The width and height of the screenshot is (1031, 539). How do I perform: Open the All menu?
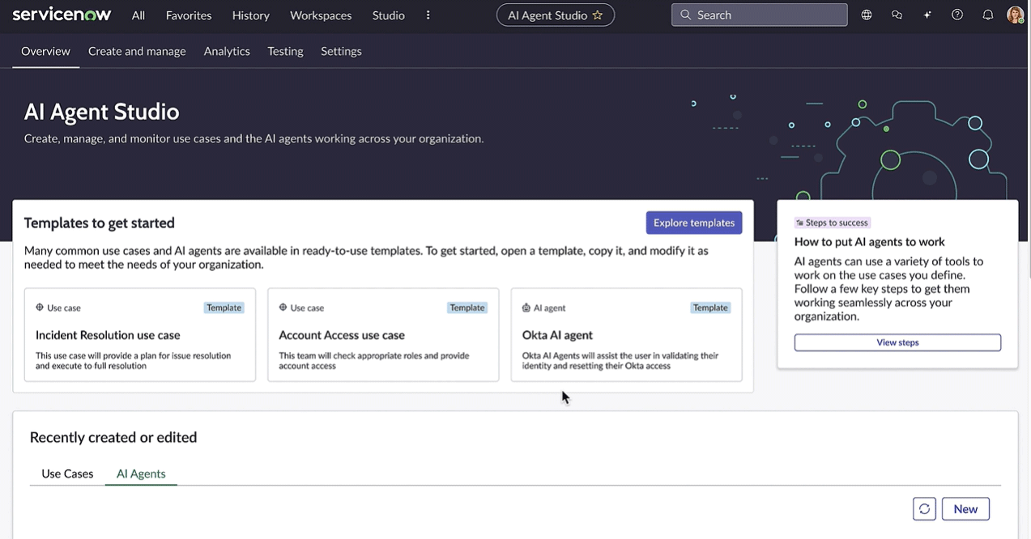pos(138,15)
